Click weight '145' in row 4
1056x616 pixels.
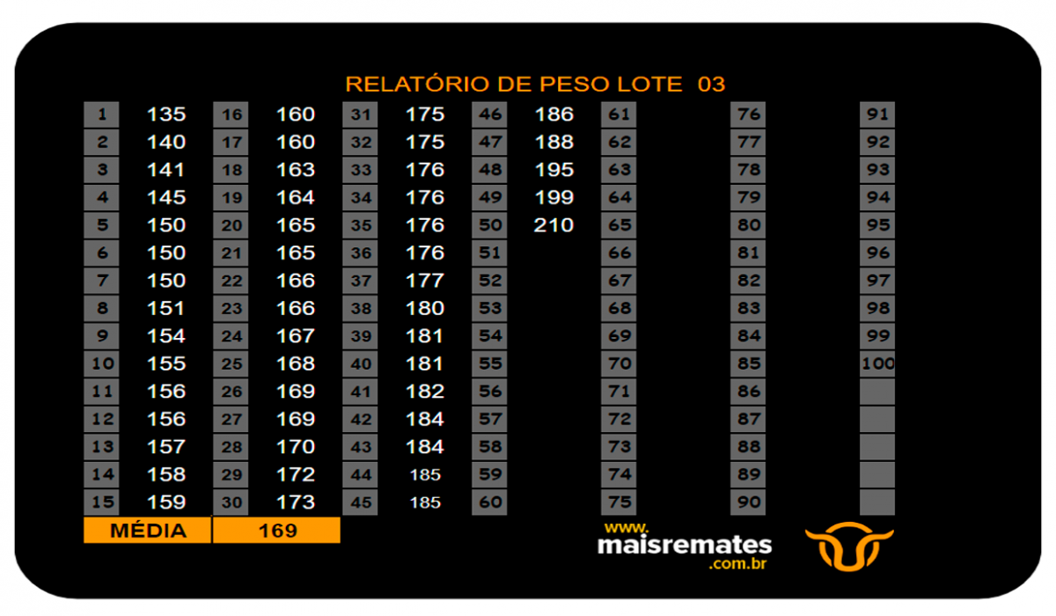[166, 197]
